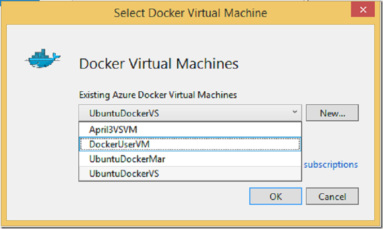This screenshot has width=383, height=229.
Task: Select DockerUserVM in the dropdown list
Action: [190, 144]
